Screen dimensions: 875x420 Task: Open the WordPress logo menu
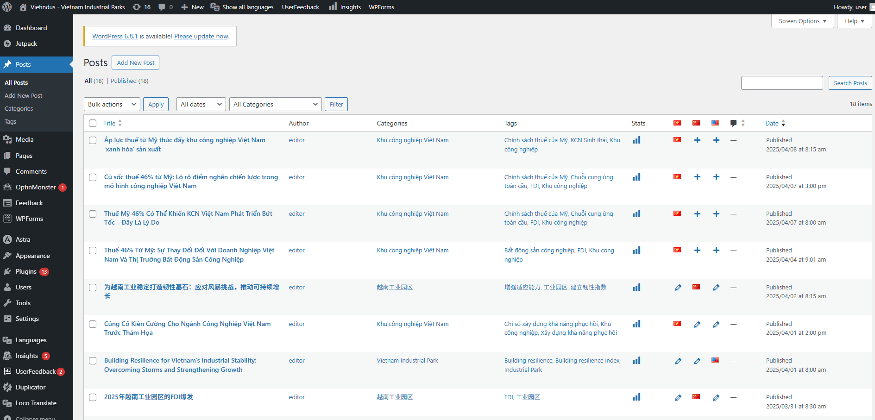click(x=7, y=7)
